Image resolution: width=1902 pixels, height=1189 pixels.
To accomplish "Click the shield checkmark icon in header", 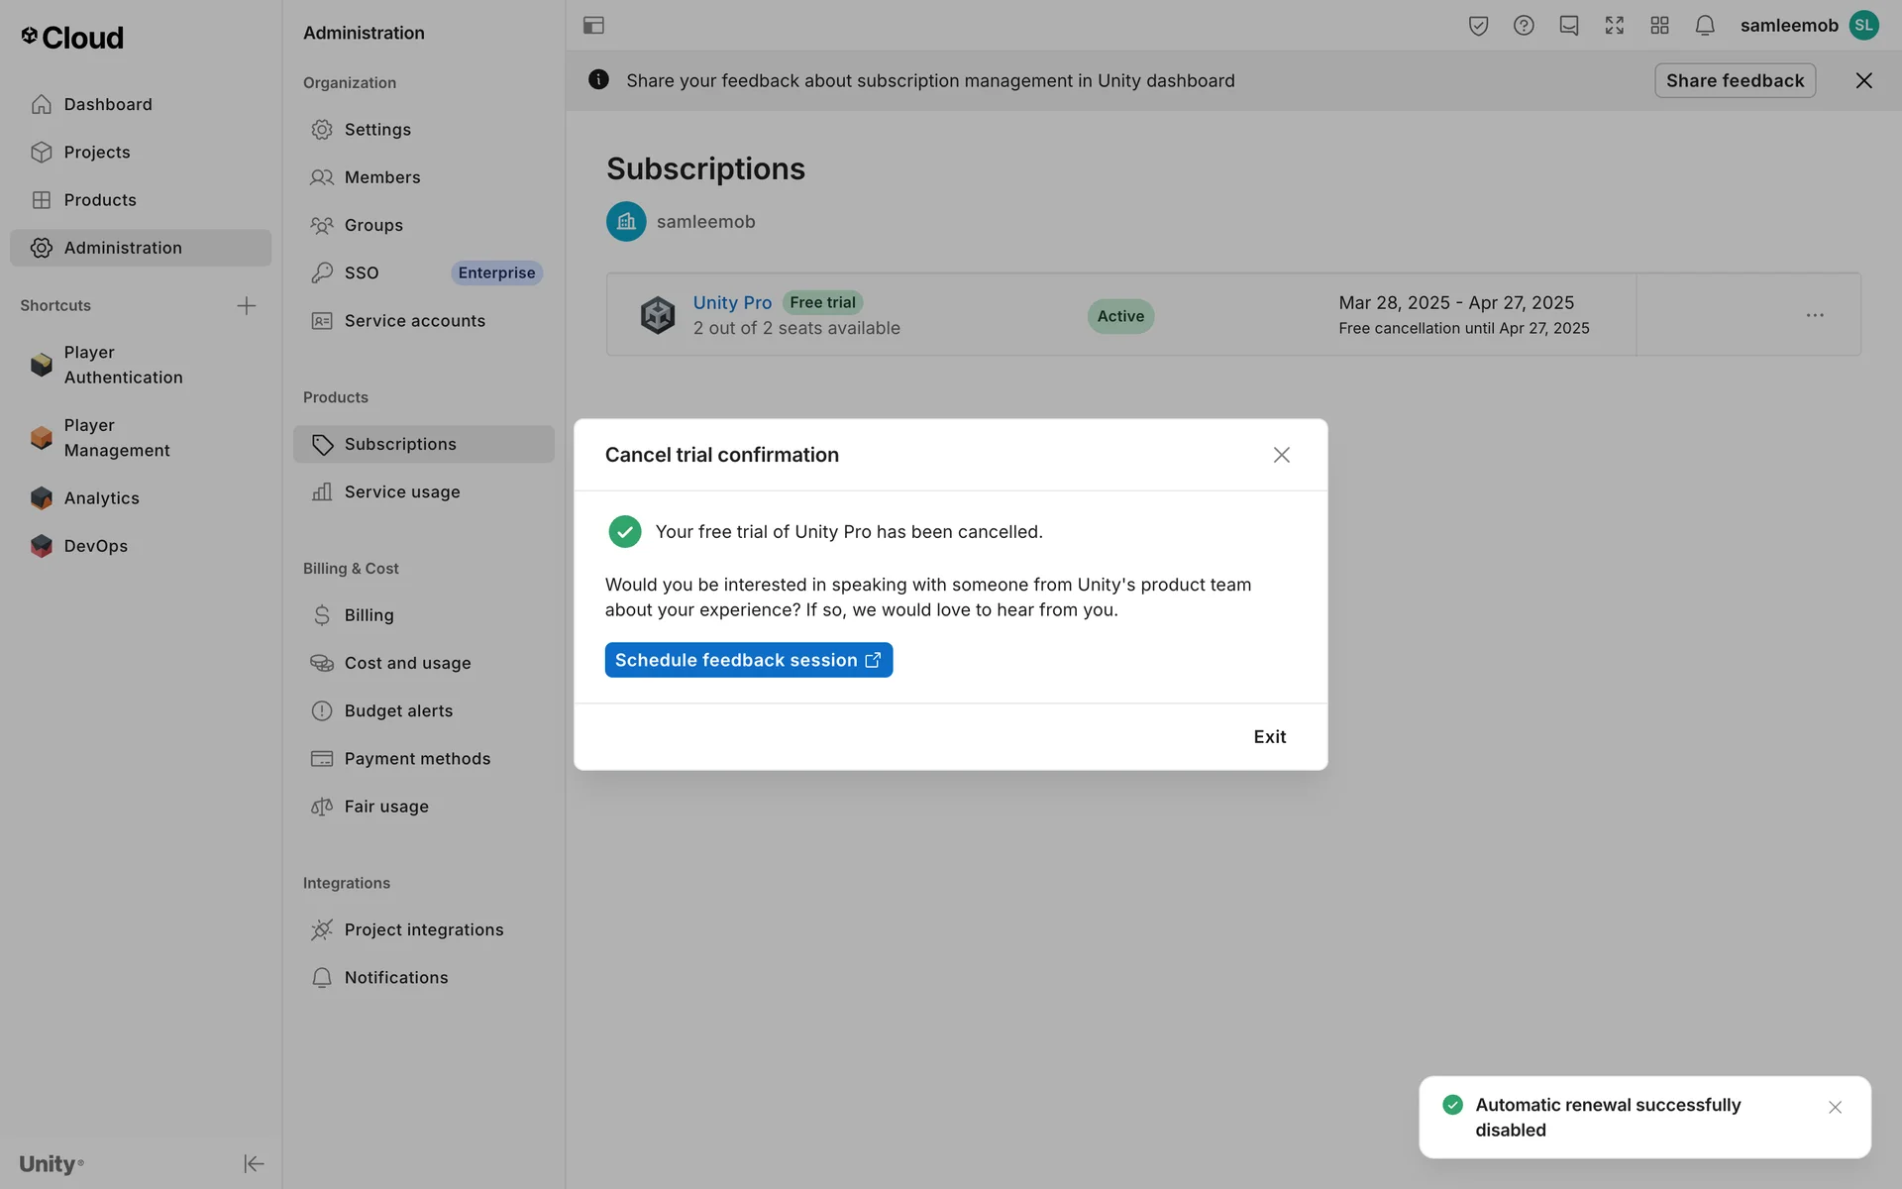I will point(1478,26).
